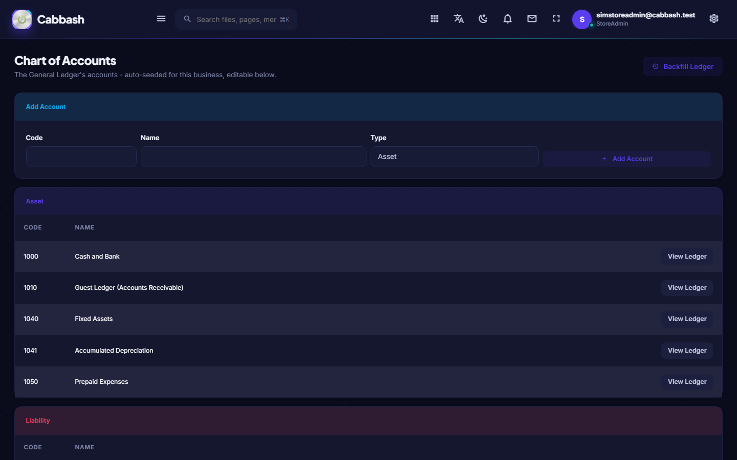Click the Chart of Accounts title

click(x=65, y=61)
